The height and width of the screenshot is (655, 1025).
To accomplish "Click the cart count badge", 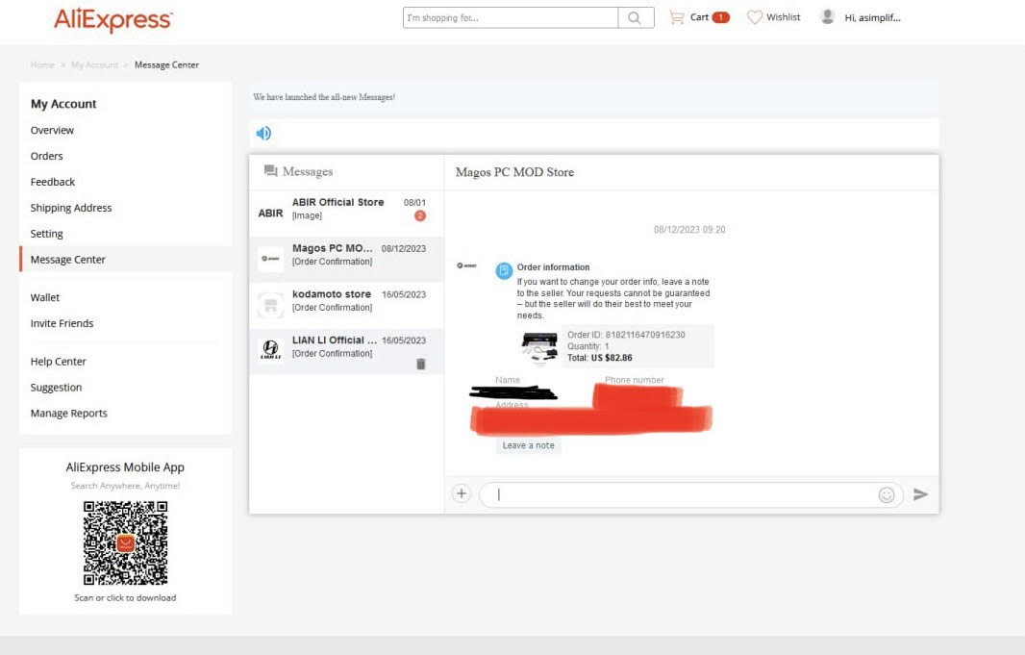I will click(x=720, y=17).
